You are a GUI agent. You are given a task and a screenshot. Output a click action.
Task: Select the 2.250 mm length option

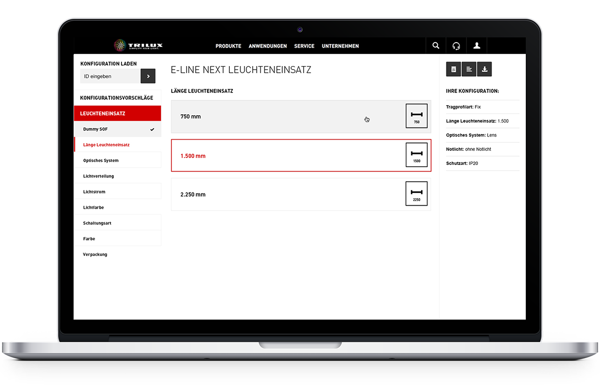coord(301,194)
